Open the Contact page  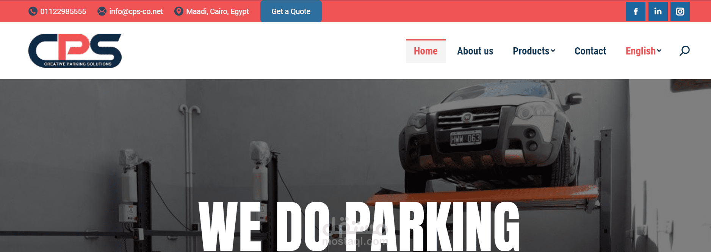coord(590,51)
